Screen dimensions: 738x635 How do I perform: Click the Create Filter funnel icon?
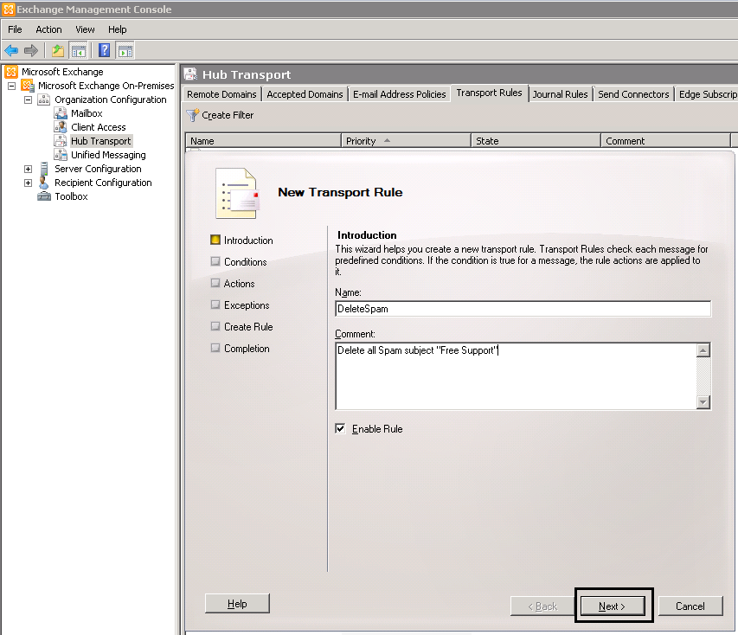(x=192, y=115)
